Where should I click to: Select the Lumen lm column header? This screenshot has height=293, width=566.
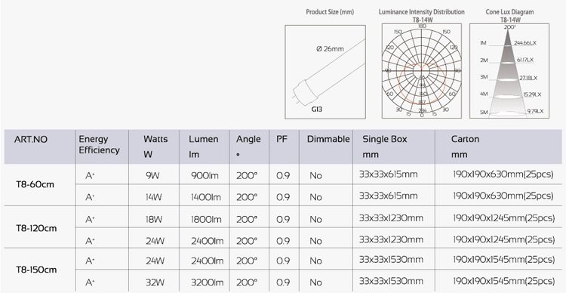(204, 146)
